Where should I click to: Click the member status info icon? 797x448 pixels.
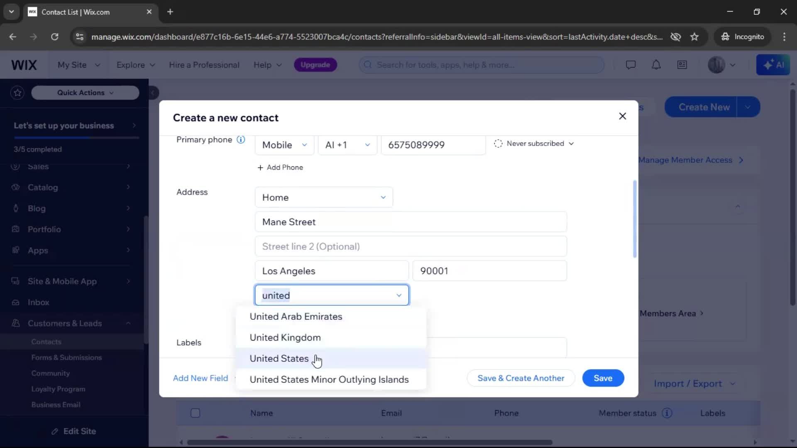click(667, 413)
